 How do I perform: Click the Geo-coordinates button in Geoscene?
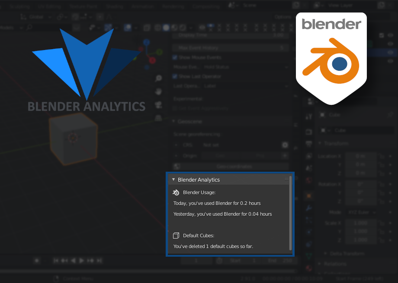(x=234, y=167)
